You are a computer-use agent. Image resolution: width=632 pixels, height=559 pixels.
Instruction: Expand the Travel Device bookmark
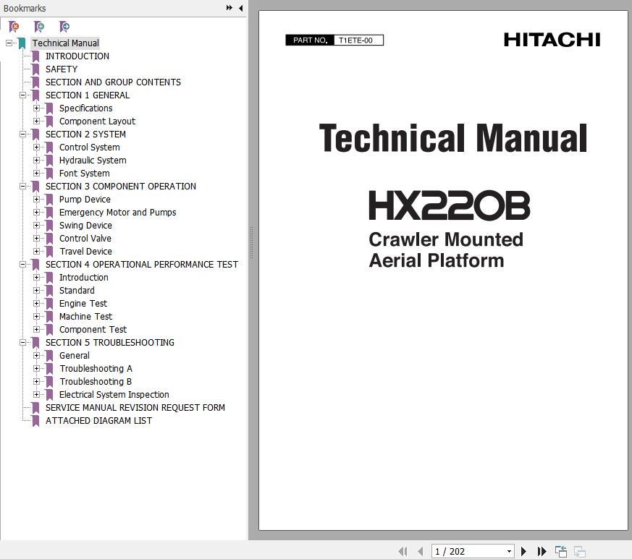[x=36, y=252]
